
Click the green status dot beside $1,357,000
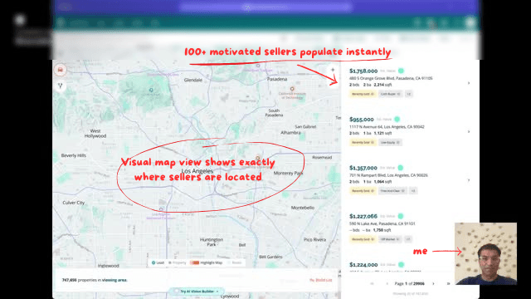pyautogui.click(x=401, y=168)
